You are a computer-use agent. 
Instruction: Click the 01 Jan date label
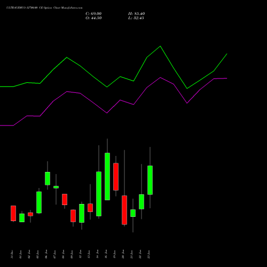point(20,254)
